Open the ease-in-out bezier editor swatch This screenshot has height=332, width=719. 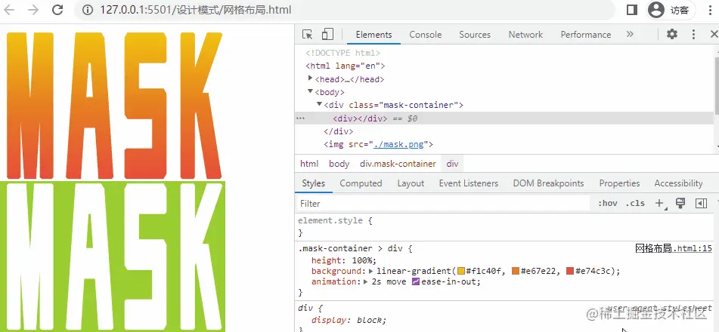(416, 281)
